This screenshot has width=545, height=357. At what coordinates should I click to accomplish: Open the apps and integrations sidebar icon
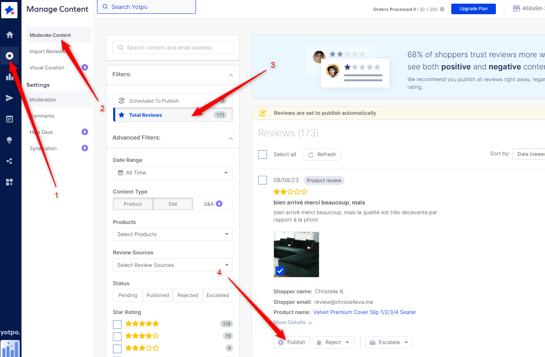10,182
